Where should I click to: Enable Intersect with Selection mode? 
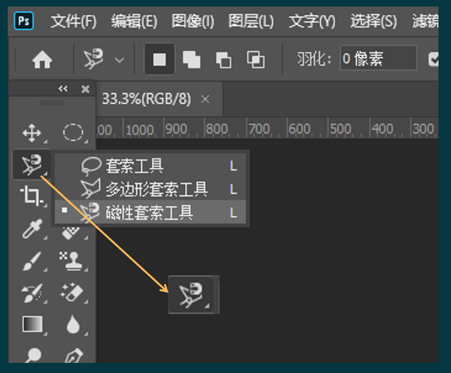(x=256, y=60)
